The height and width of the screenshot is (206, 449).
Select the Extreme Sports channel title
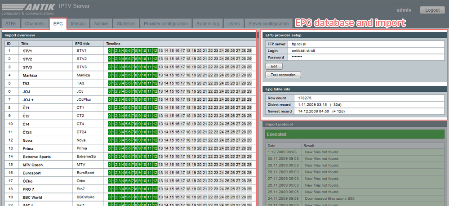(37, 157)
